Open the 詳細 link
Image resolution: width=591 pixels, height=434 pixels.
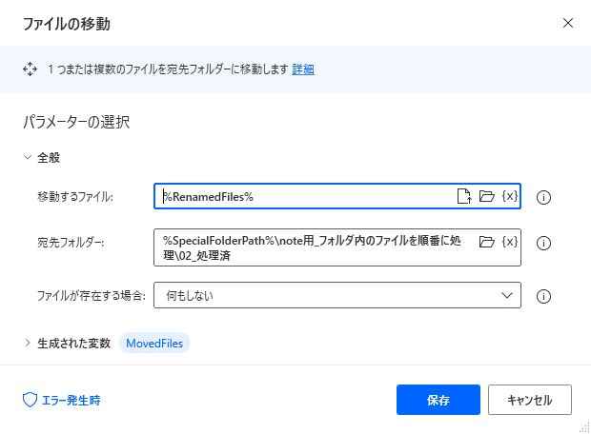pos(303,69)
